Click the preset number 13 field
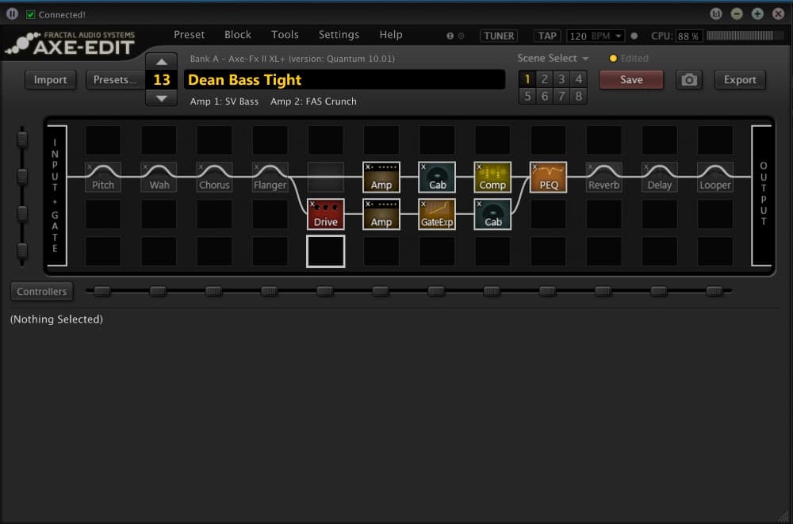The image size is (793, 524). [161, 80]
